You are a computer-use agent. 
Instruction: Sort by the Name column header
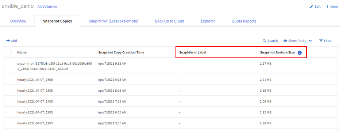pos(22,52)
